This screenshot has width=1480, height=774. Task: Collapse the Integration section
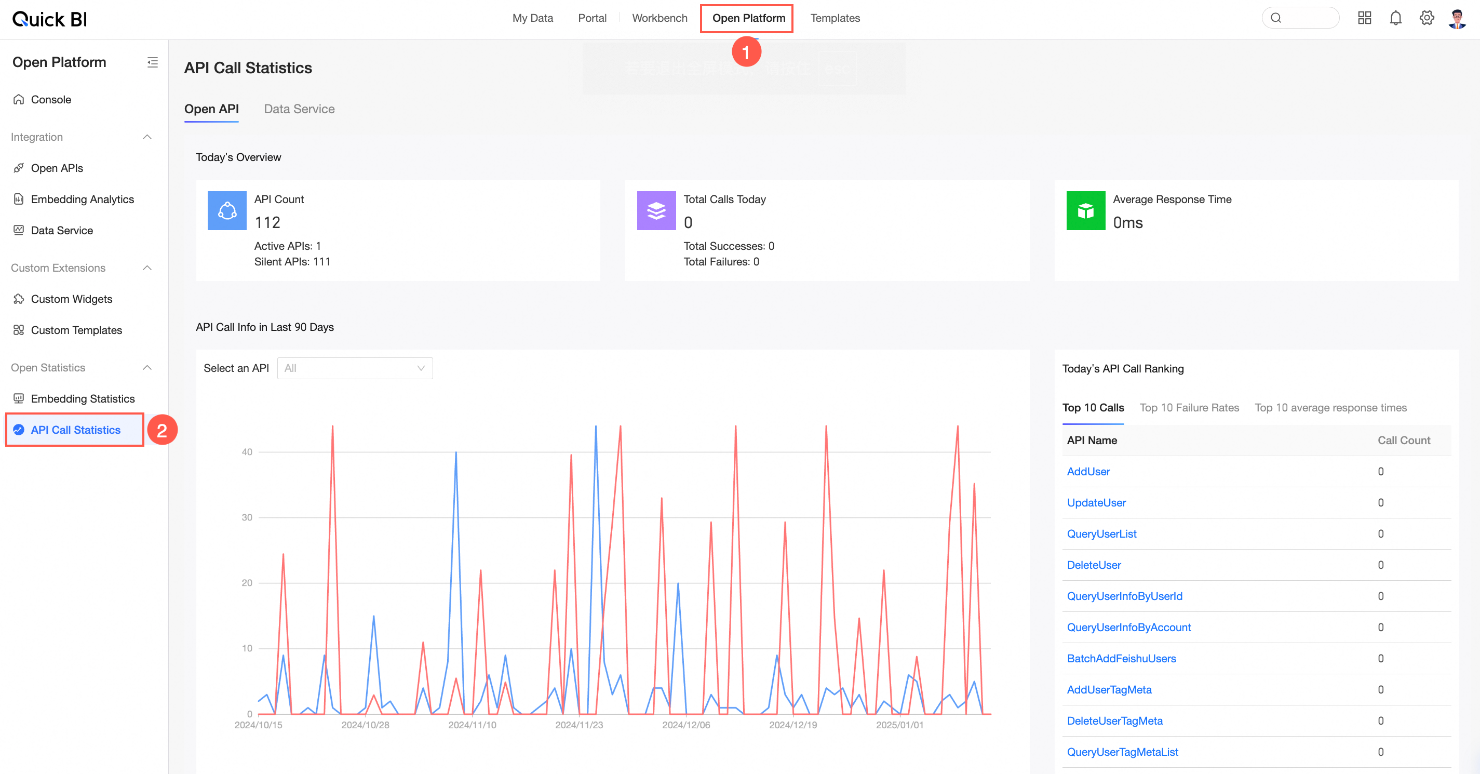point(147,137)
